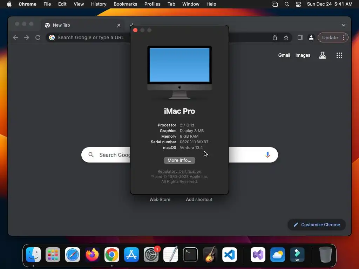Image resolution: width=359 pixels, height=269 pixels.
Task: Open Finder from the Dock
Action: point(33,255)
